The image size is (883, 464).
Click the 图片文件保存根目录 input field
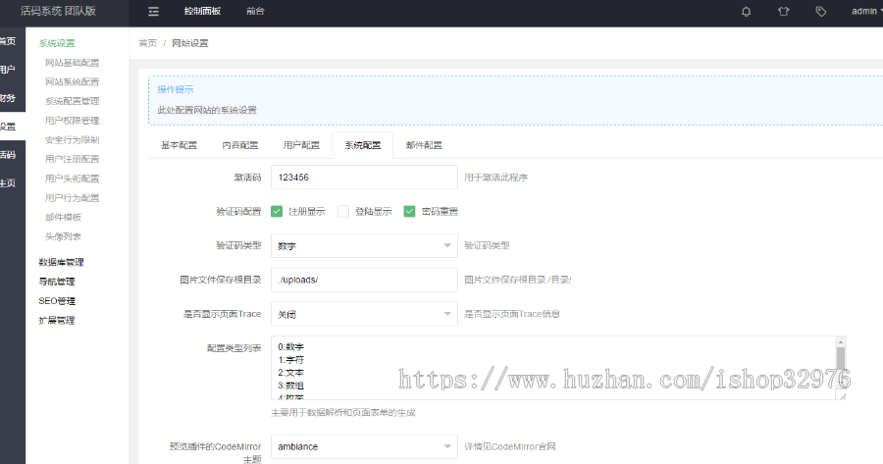click(x=364, y=280)
